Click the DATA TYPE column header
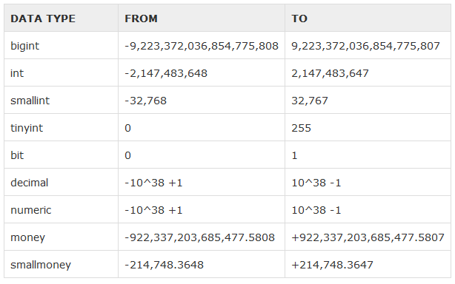 (43, 18)
